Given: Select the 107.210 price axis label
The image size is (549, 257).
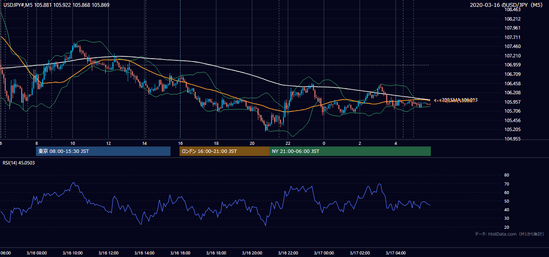Looking at the screenshot, I should (x=513, y=56).
